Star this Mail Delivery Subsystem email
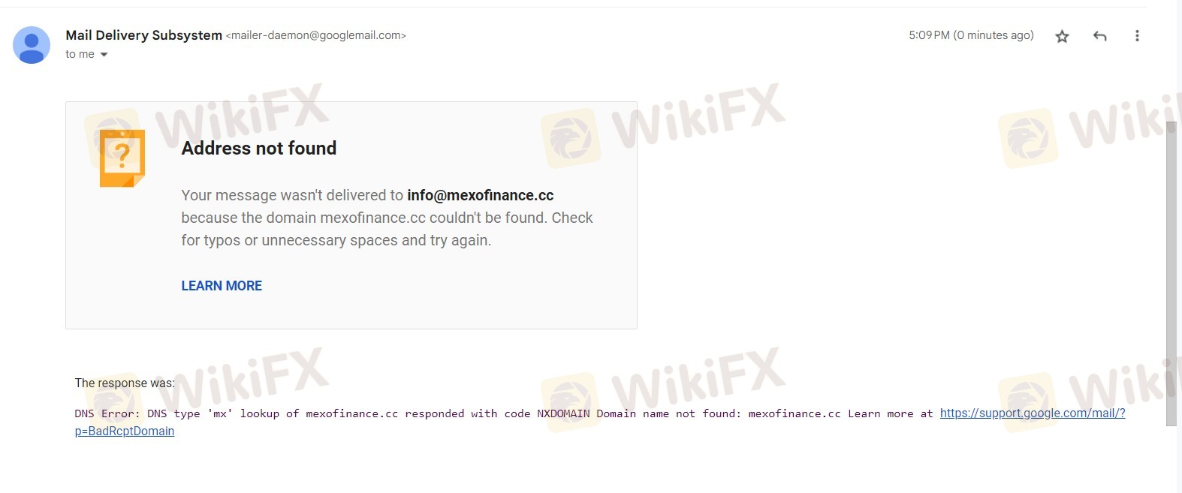Image resolution: width=1182 pixels, height=493 pixels. [x=1062, y=36]
